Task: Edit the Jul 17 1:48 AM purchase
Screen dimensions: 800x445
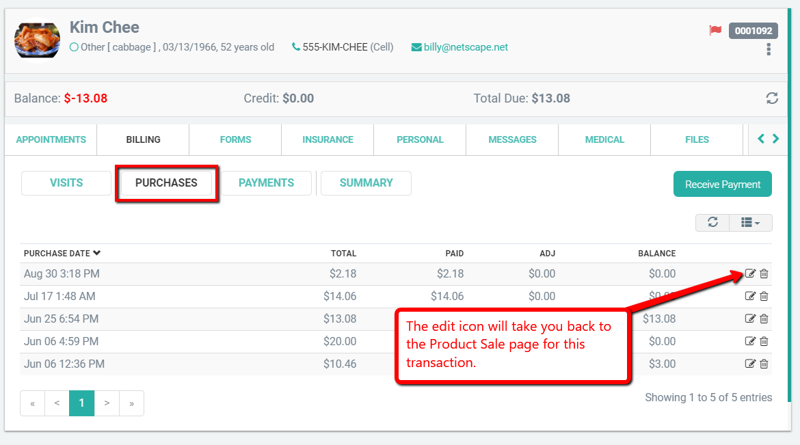Action: pyautogui.click(x=750, y=297)
